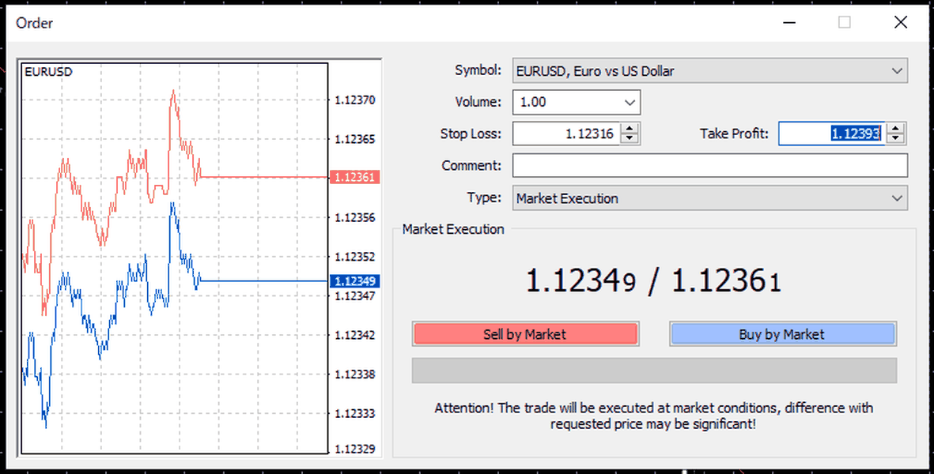
Task: Click the Type: field label
Action: coord(485,197)
